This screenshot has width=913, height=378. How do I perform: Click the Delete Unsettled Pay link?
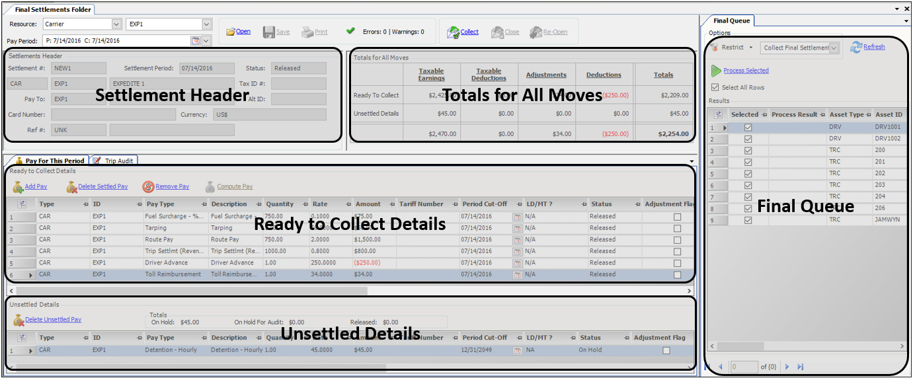click(x=53, y=320)
